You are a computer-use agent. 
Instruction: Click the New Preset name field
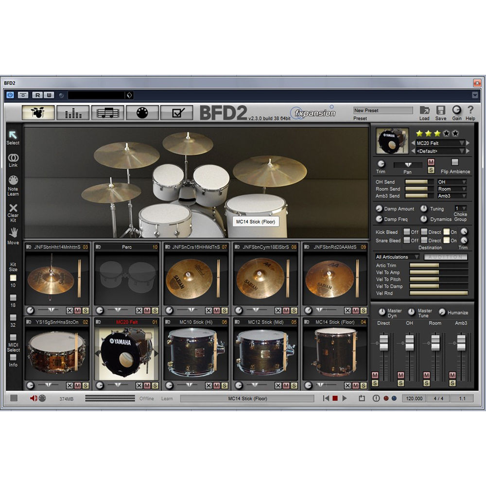click(x=383, y=110)
